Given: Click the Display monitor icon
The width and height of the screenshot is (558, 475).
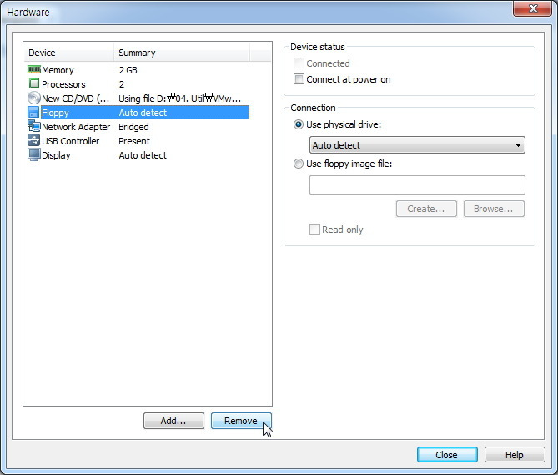Looking at the screenshot, I should 34,155.
